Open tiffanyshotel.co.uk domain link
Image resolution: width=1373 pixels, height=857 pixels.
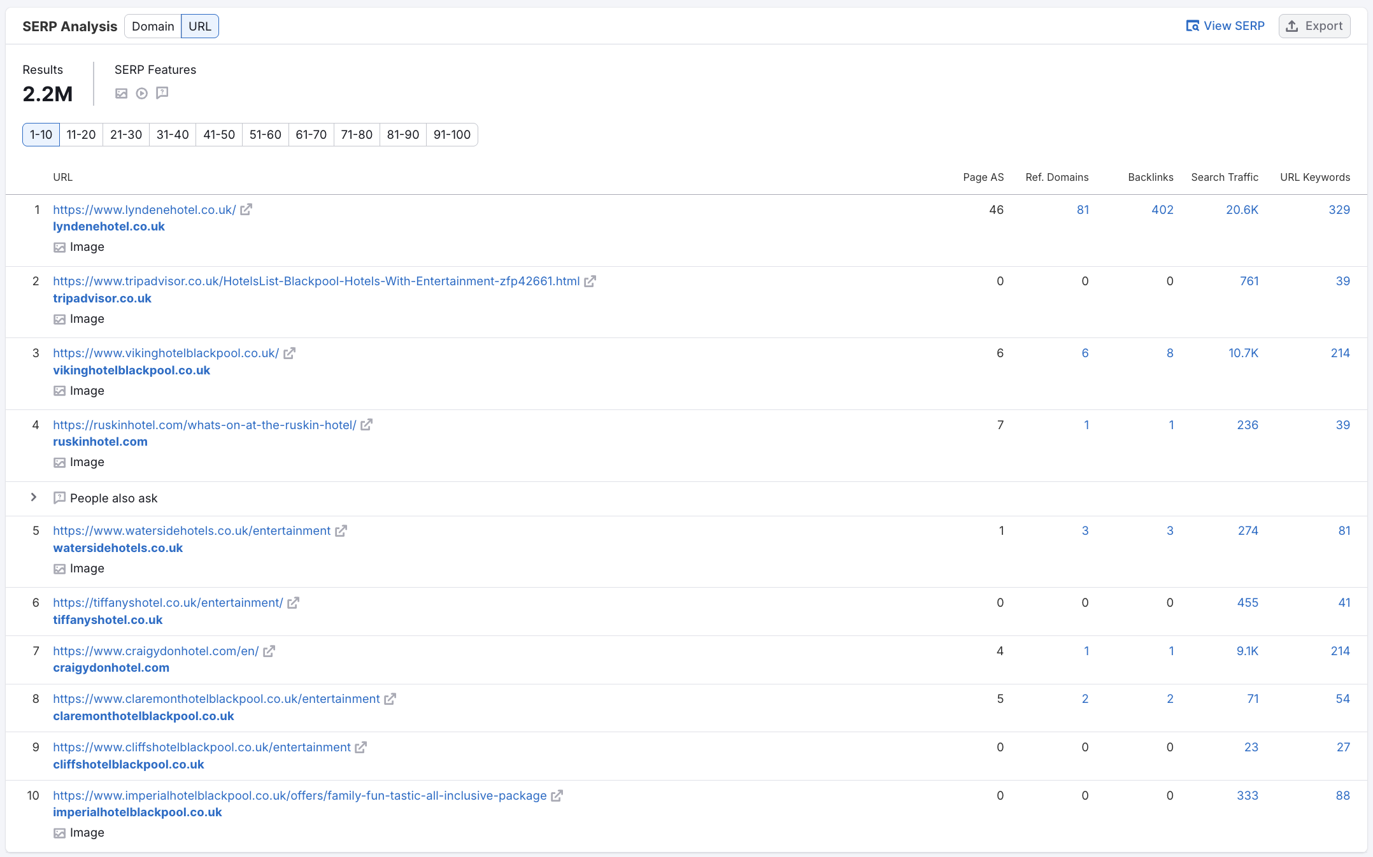point(108,620)
